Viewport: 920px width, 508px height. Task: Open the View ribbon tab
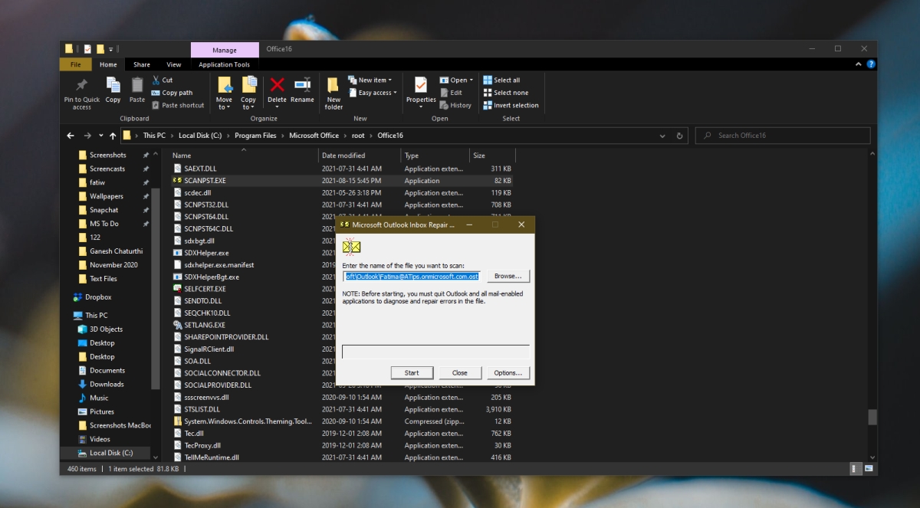(174, 64)
